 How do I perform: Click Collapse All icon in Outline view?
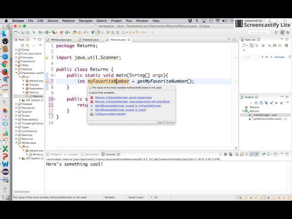coord(256,103)
